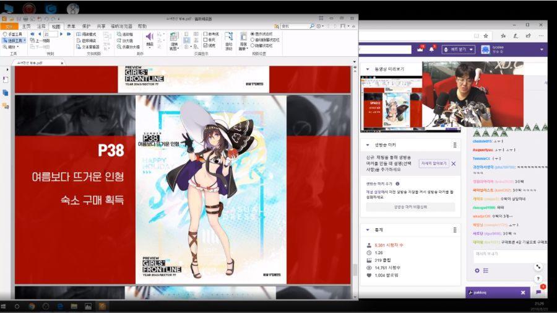Open the File ribbon tab
The image size is (557, 313).
click(9, 26)
